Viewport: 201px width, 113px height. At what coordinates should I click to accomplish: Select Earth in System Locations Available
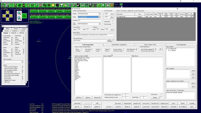click(82, 58)
